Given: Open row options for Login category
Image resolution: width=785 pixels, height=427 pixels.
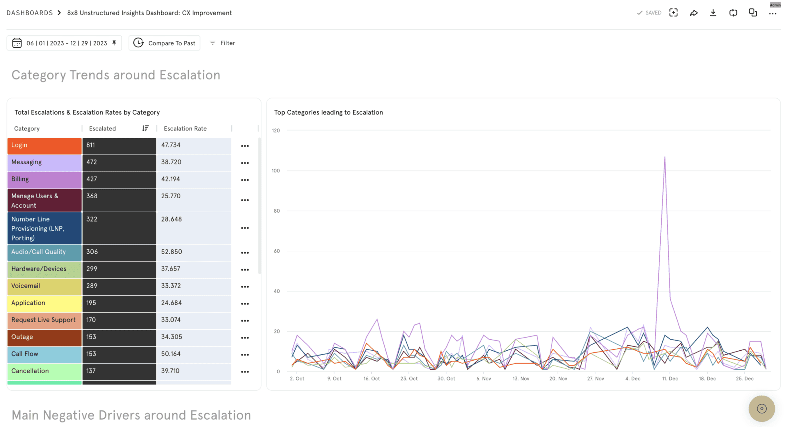Looking at the screenshot, I should [x=245, y=146].
